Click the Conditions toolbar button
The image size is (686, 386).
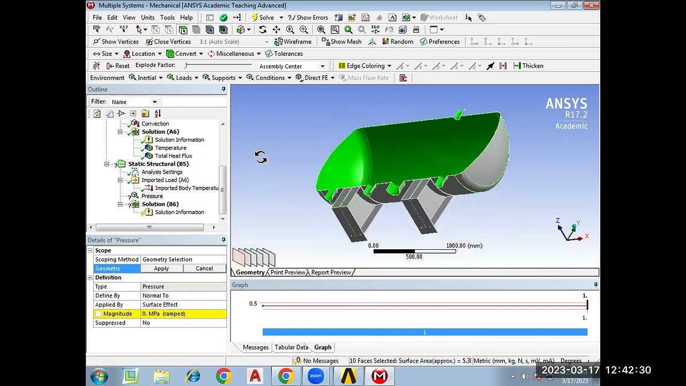(x=270, y=78)
